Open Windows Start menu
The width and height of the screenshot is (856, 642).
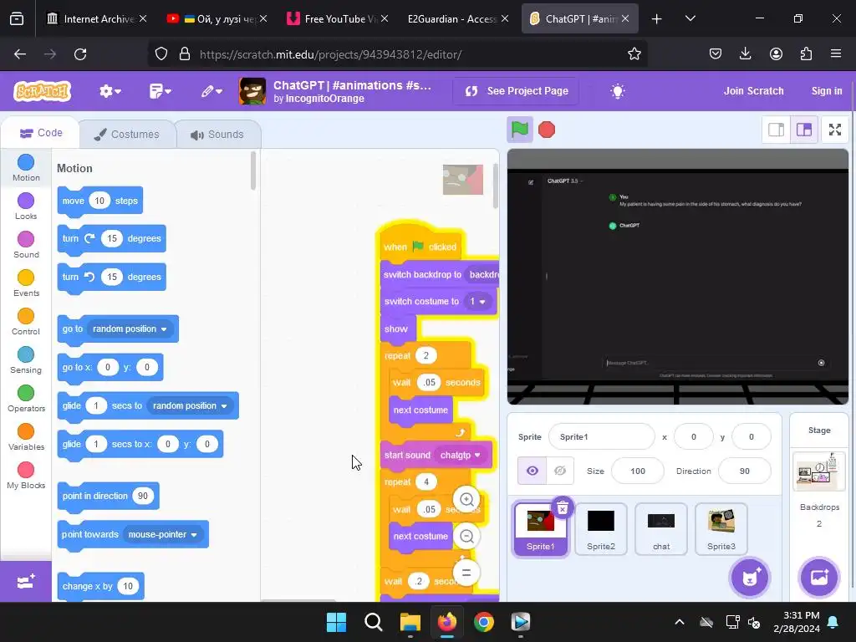tap(336, 622)
